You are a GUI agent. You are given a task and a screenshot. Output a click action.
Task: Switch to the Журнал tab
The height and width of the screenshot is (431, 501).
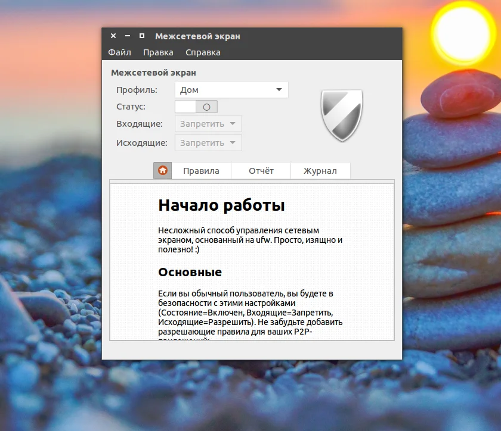(320, 171)
